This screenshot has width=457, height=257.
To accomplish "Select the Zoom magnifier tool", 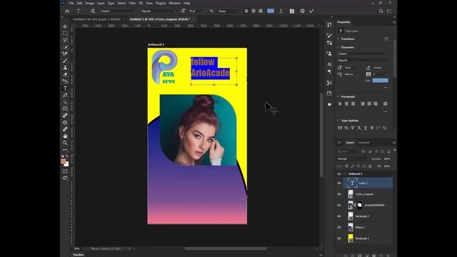I will click(x=65, y=143).
